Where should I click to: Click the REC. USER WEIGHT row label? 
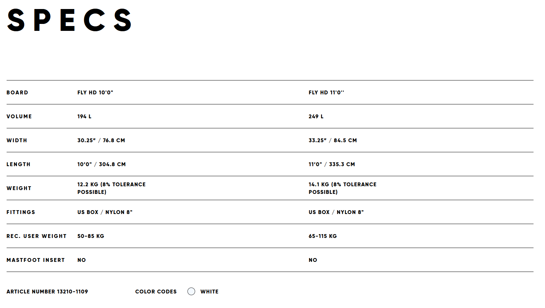click(37, 236)
